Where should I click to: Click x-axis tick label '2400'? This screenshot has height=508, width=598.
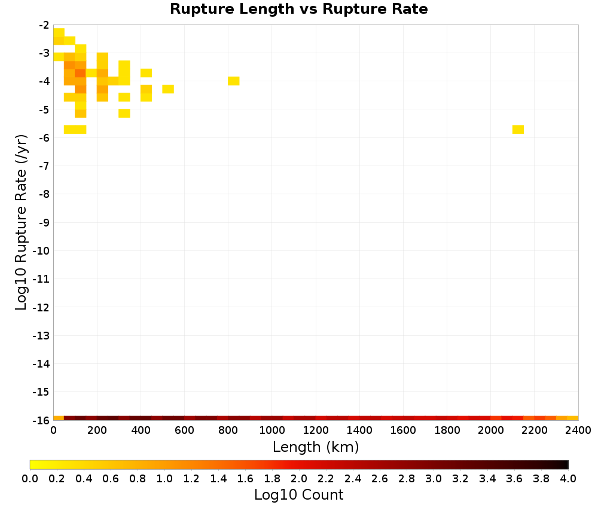pos(578,431)
